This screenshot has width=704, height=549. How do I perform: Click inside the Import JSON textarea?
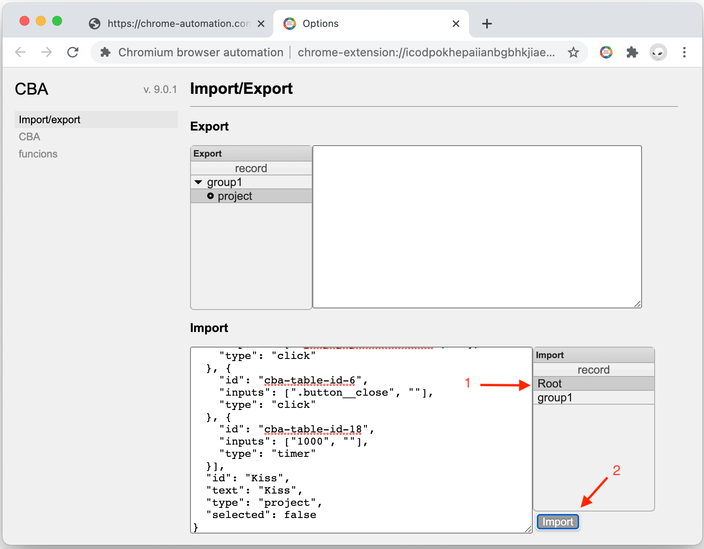tap(361, 440)
